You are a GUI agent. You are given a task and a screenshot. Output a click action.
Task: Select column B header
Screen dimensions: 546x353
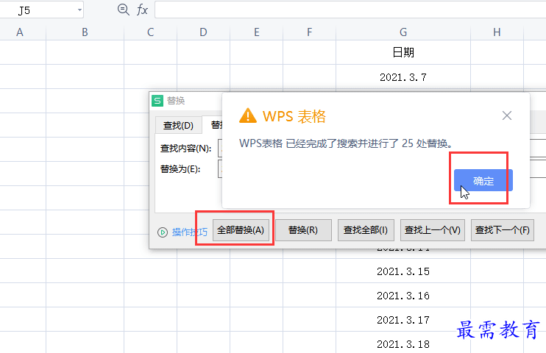85,32
